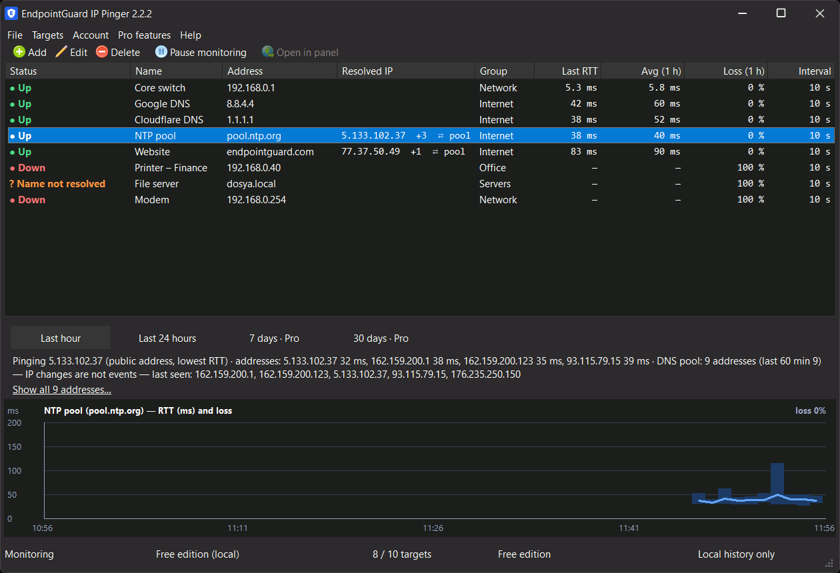
Task: Sort by the Resolved IP column header
Action: (406, 71)
